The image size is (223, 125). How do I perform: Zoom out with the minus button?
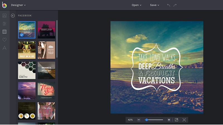click(x=139, y=120)
